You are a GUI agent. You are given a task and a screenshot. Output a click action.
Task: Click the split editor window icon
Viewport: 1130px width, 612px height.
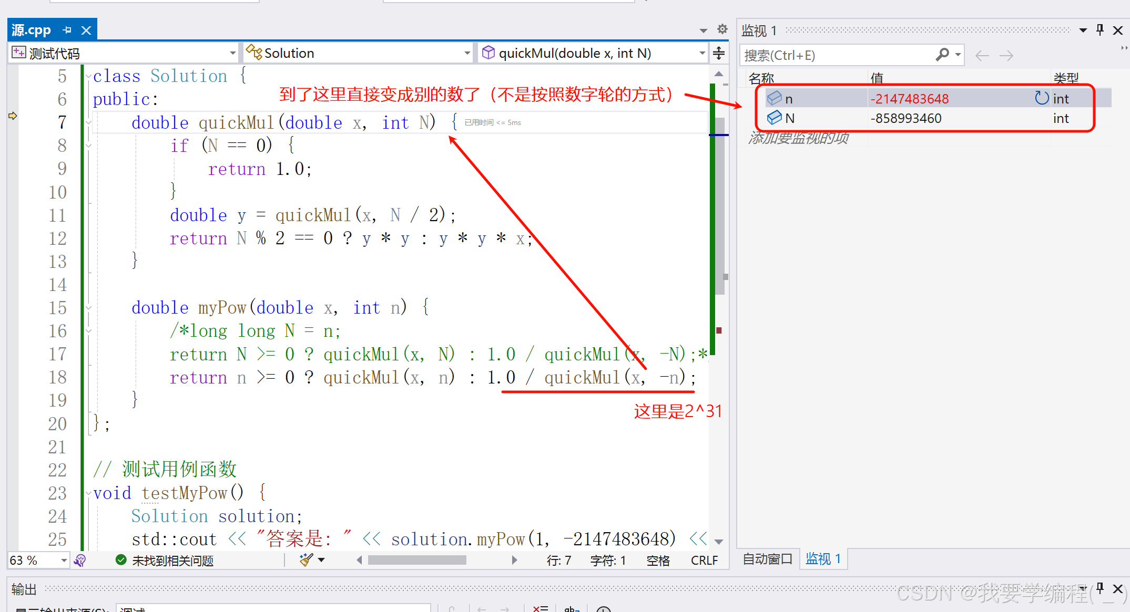pyautogui.click(x=719, y=53)
